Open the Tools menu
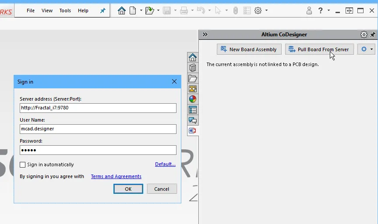 (65, 10)
